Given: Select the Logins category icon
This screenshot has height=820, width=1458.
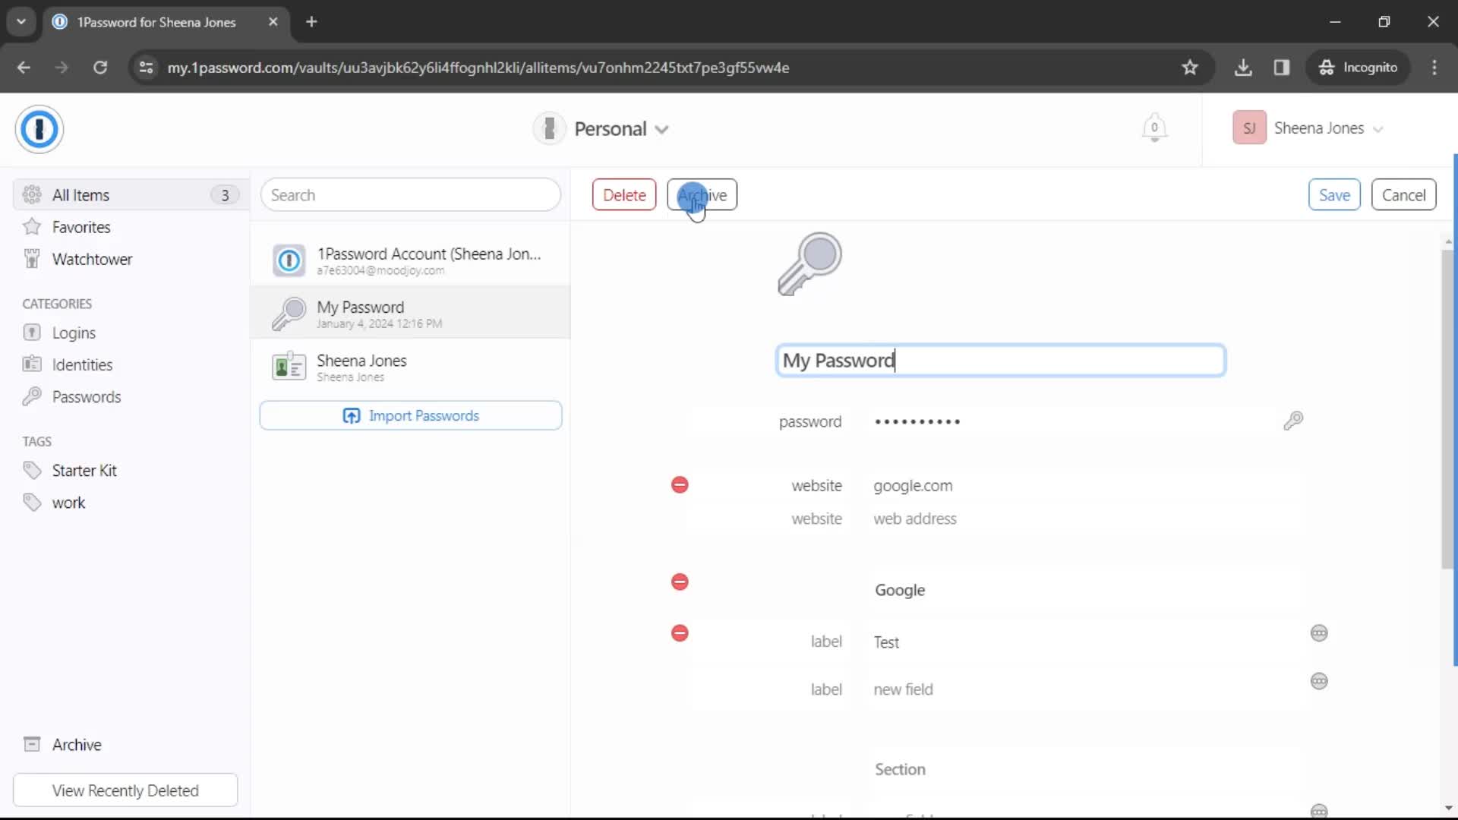Looking at the screenshot, I should click(x=32, y=333).
